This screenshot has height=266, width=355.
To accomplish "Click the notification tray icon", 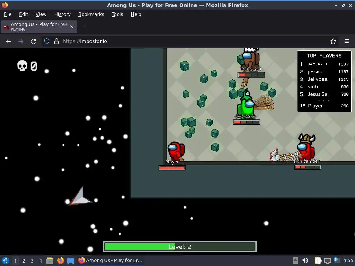I will 337,260.
